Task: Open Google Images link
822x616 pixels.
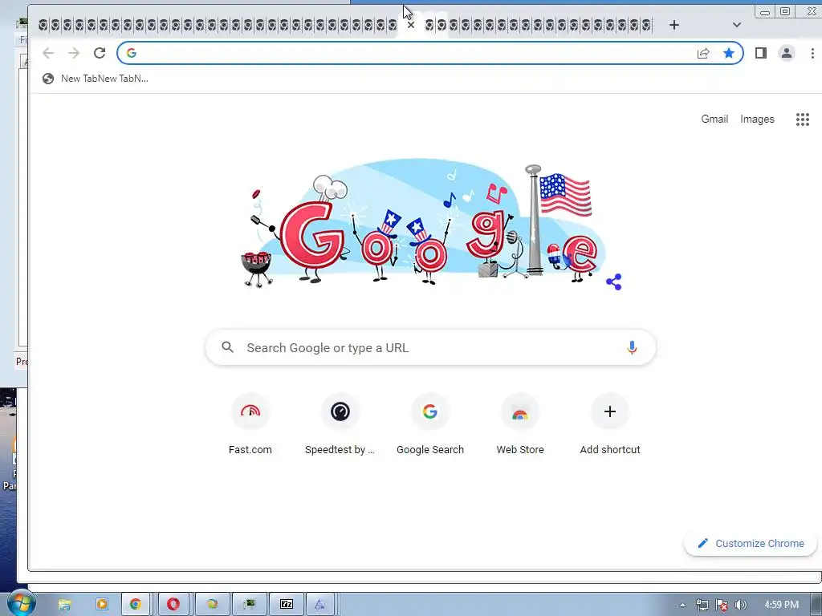Action: 757,119
